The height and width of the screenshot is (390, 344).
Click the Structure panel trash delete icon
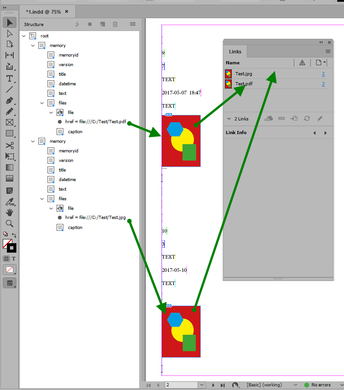pyautogui.click(x=115, y=24)
